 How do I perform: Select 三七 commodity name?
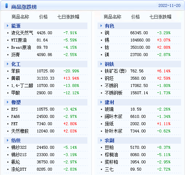click(109, 169)
